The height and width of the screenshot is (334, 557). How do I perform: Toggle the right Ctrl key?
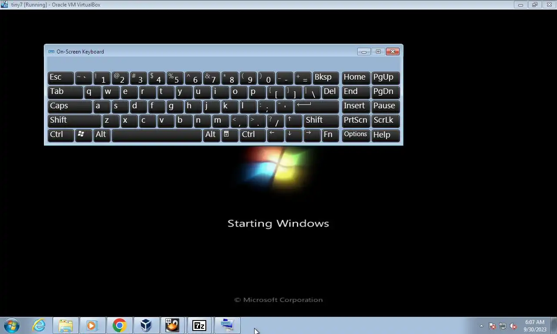pos(253,135)
